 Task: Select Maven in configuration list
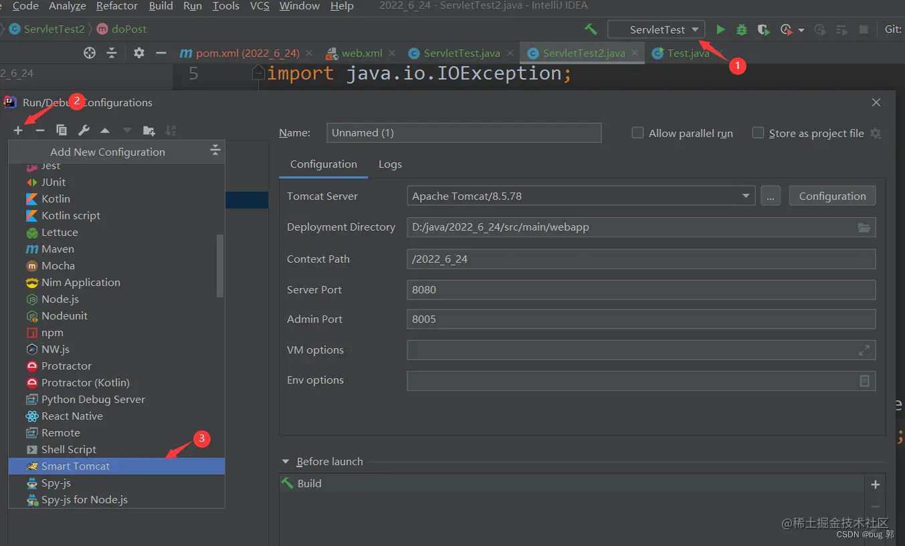click(116, 249)
